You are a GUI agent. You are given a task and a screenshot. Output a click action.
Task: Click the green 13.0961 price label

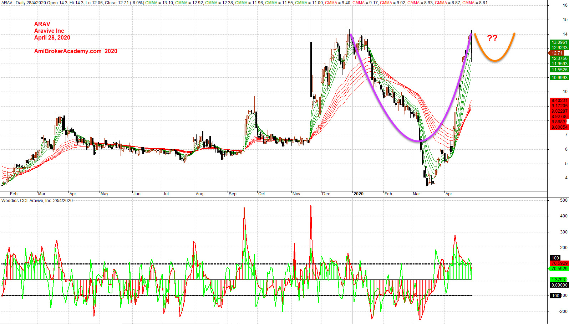pos(559,42)
